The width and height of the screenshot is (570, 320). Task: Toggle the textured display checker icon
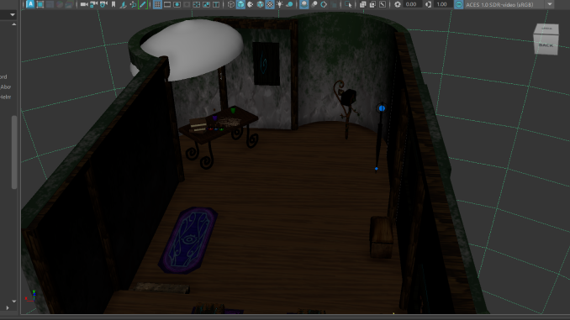(x=270, y=4)
